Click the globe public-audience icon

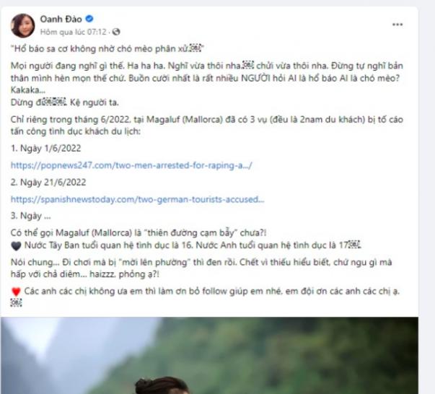point(116,32)
